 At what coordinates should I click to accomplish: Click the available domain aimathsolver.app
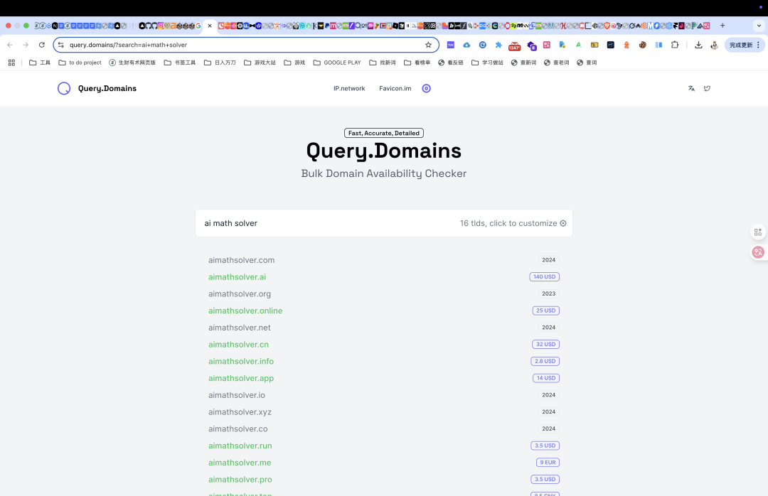pos(241,379)
